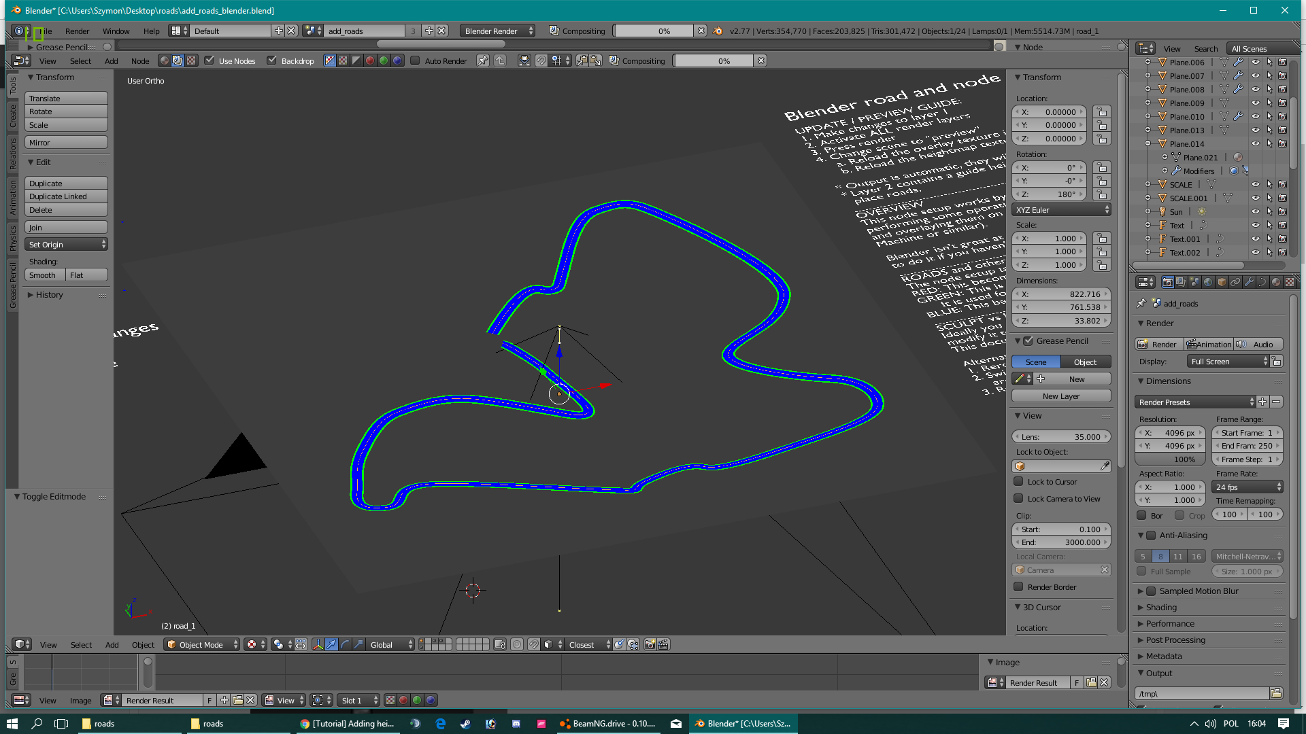
Task: Toggle Backdrop checkbox
Action: 272,60
